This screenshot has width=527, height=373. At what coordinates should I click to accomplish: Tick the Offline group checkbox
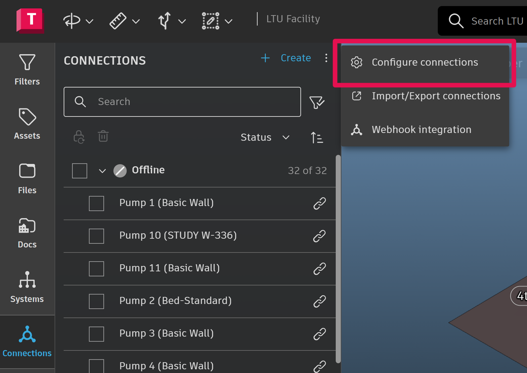point(80,171)
